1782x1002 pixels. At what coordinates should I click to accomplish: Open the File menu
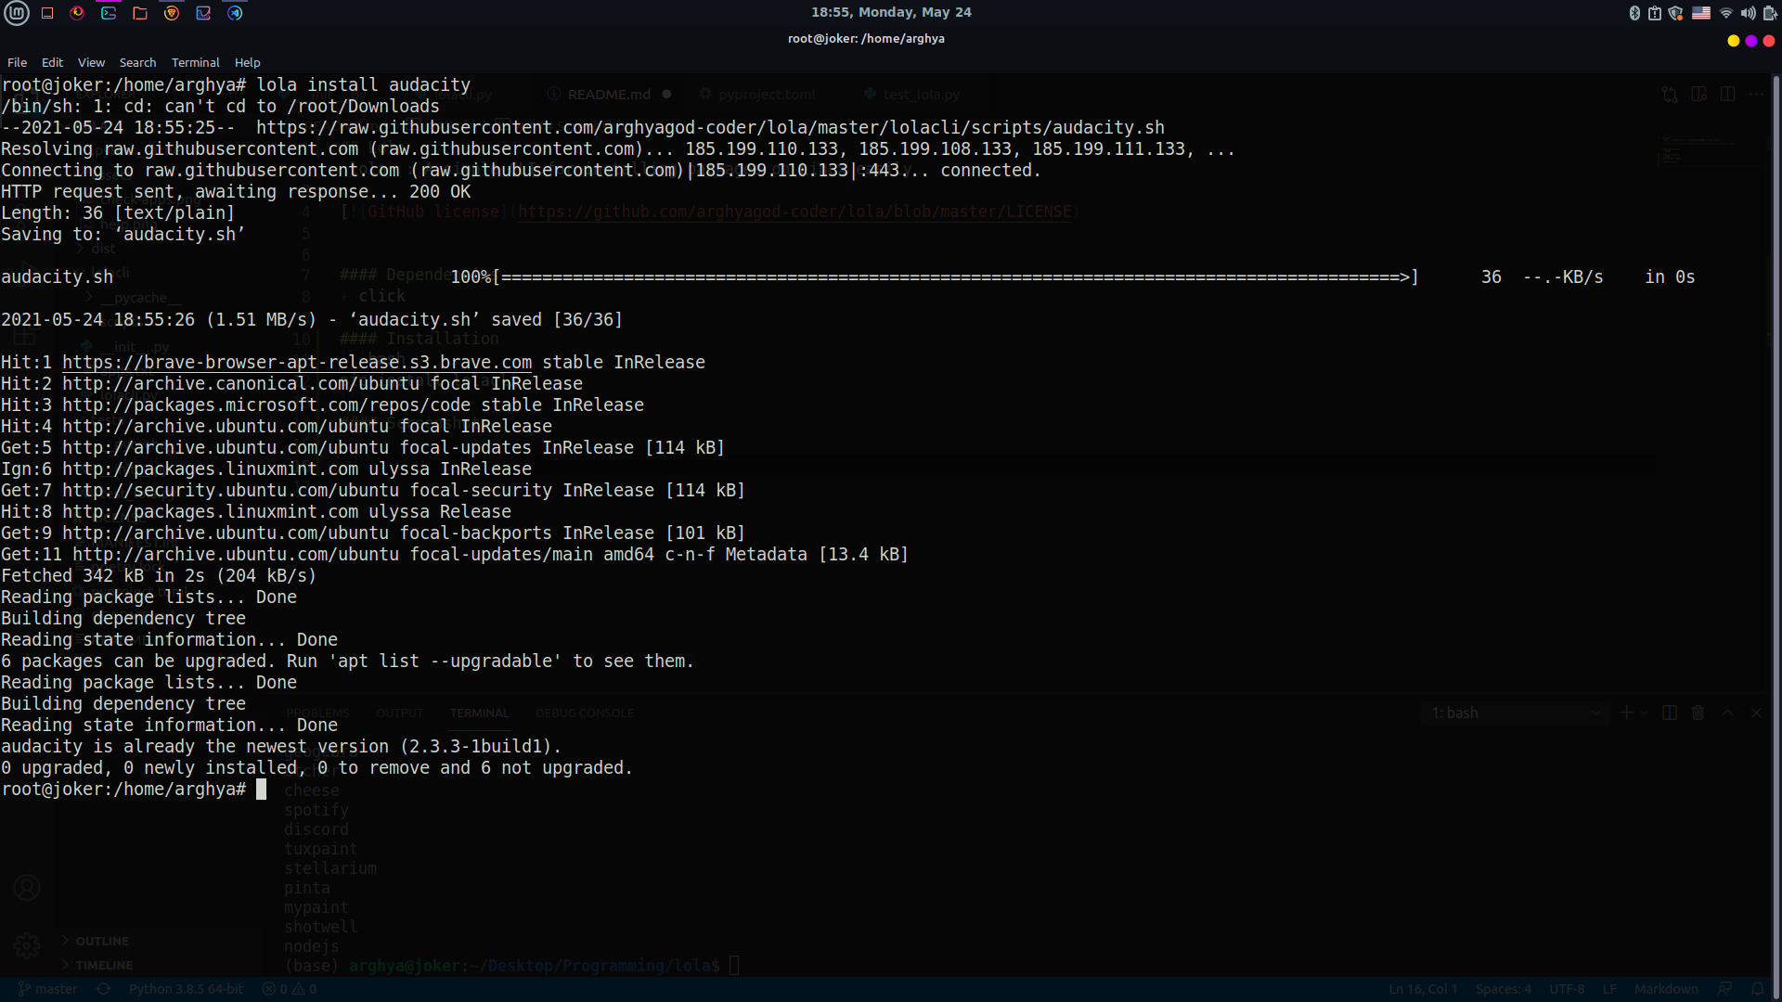pyautogui.click(x=17, y=62)
